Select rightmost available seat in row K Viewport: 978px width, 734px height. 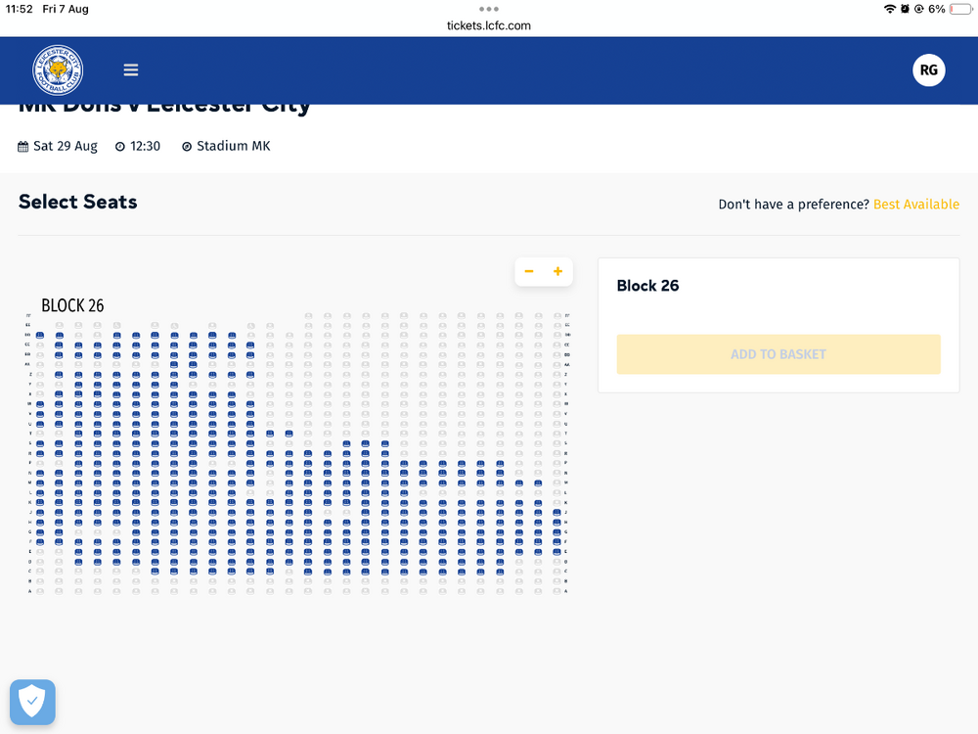point(538,502)
